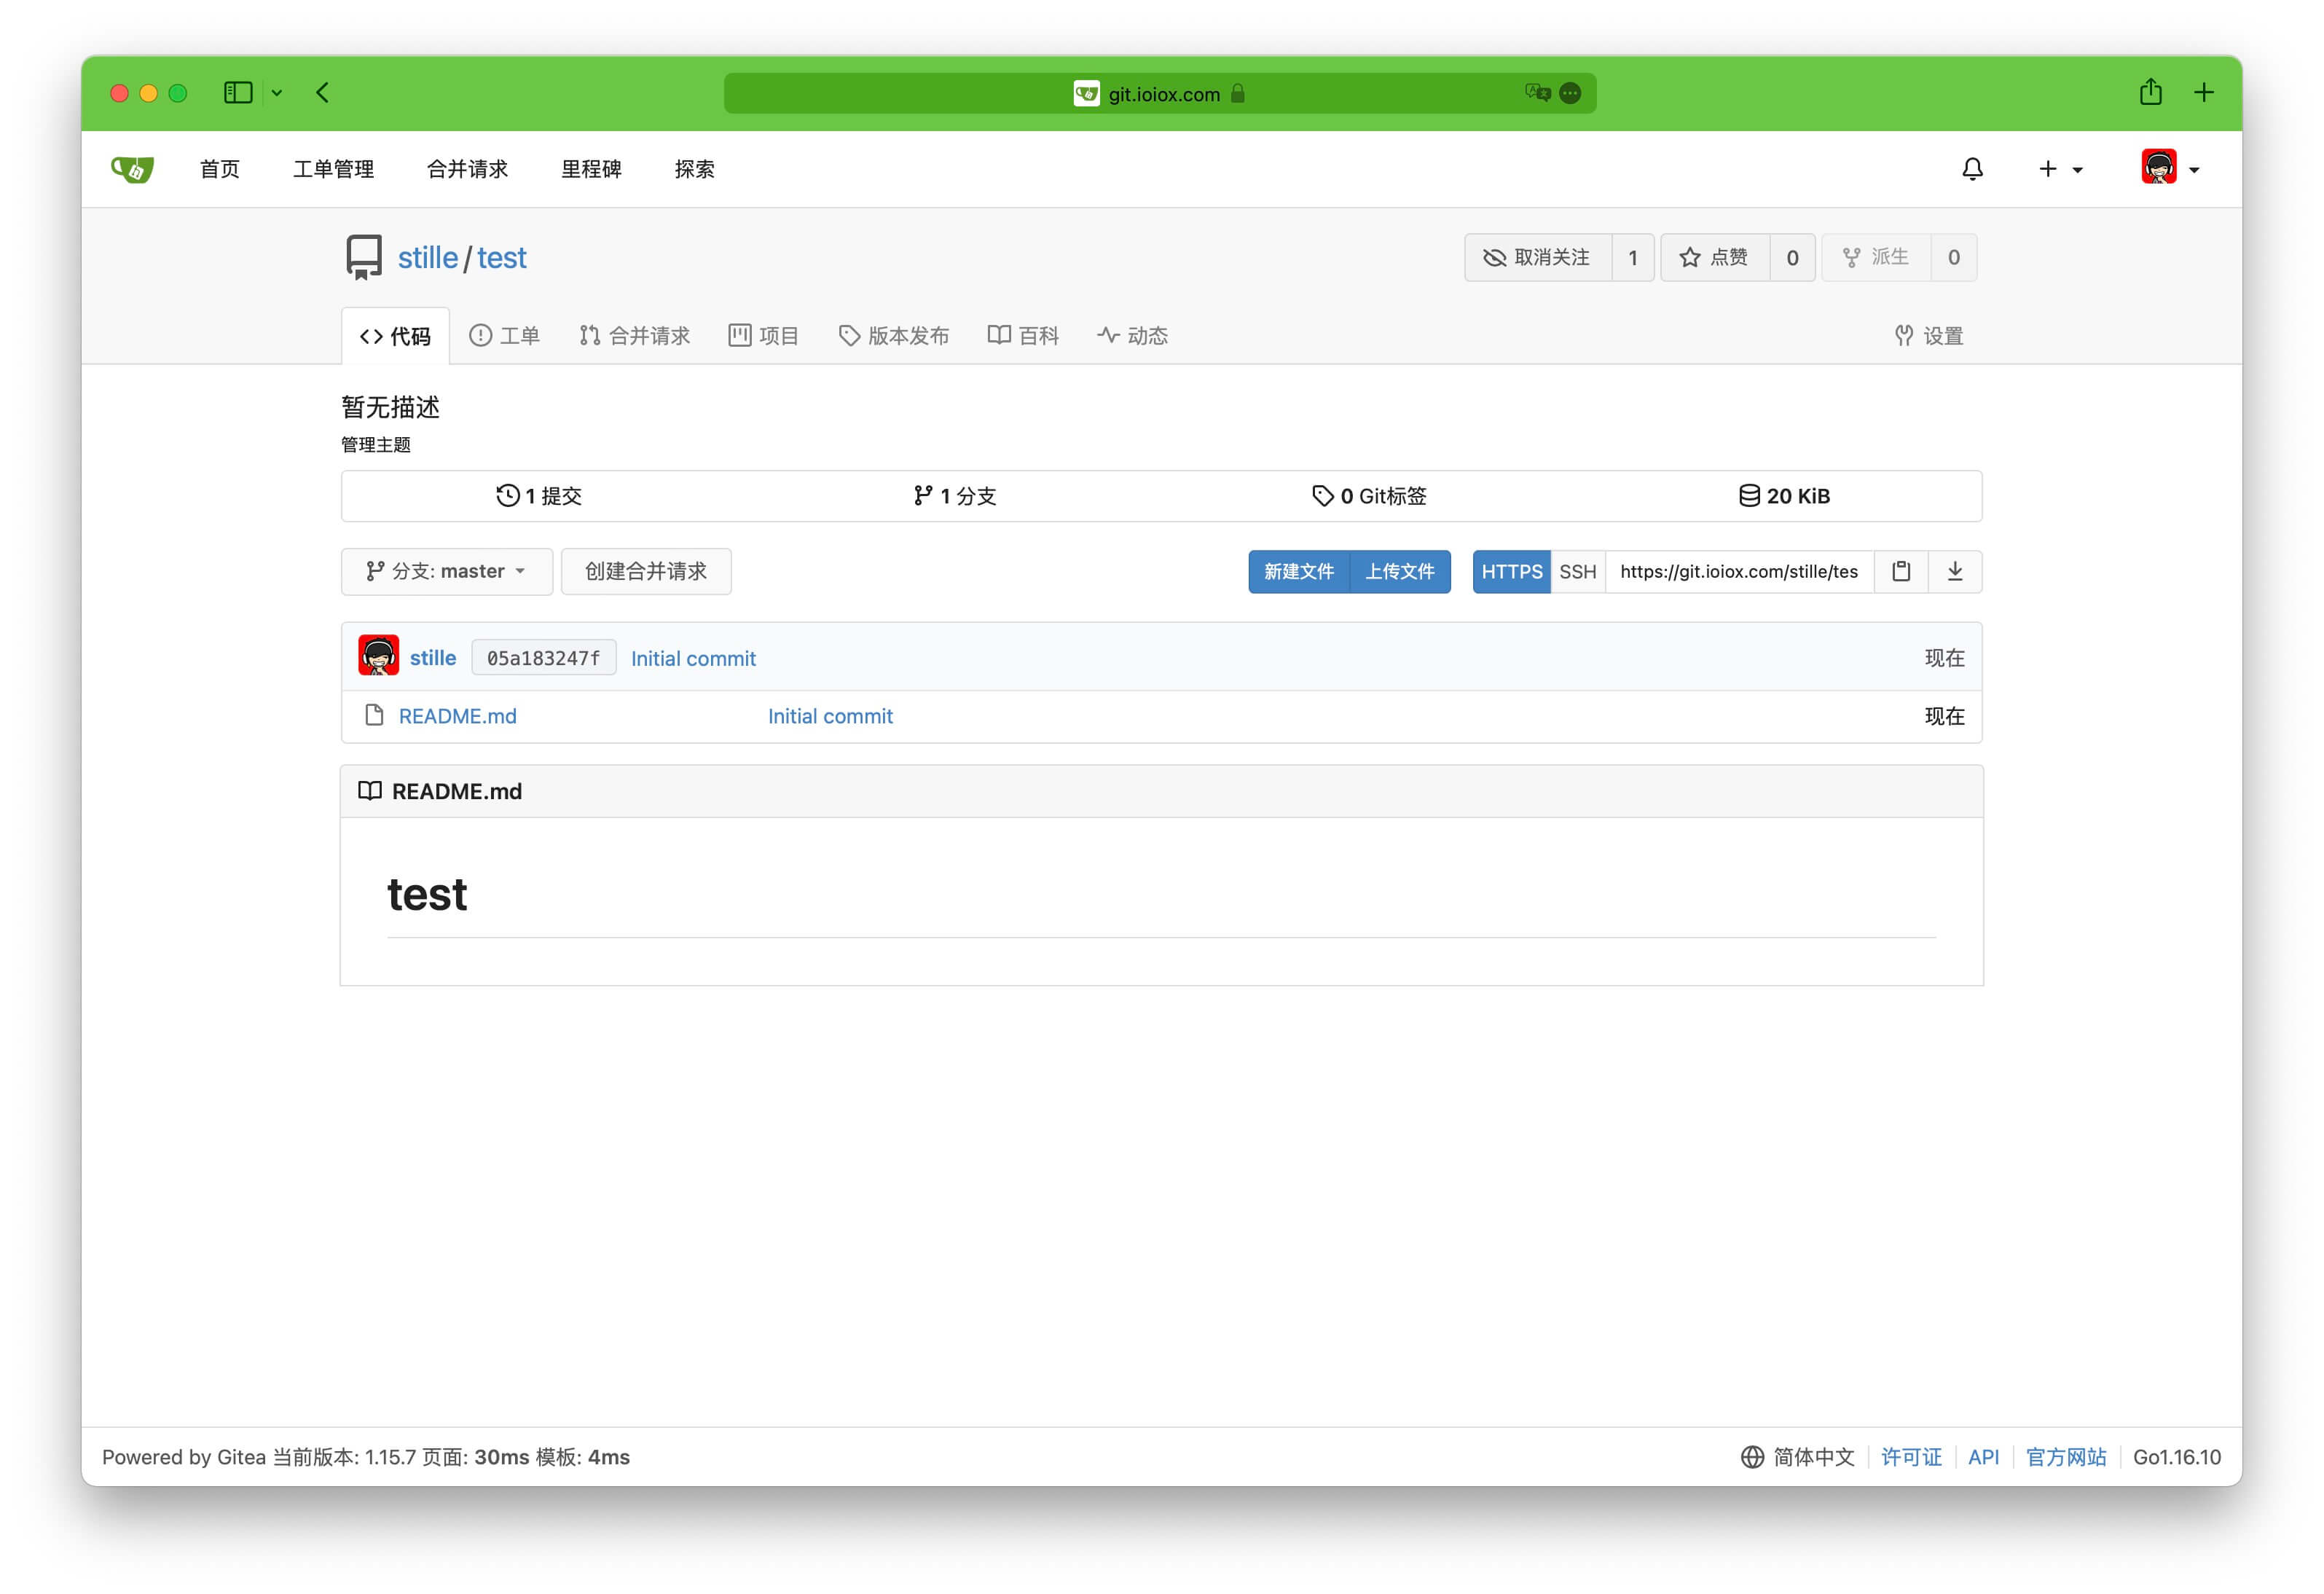Toggle the 点赞 star button
Image resolution: width=2324 pixels, height=1594 pixels.
coord(1714,257)
